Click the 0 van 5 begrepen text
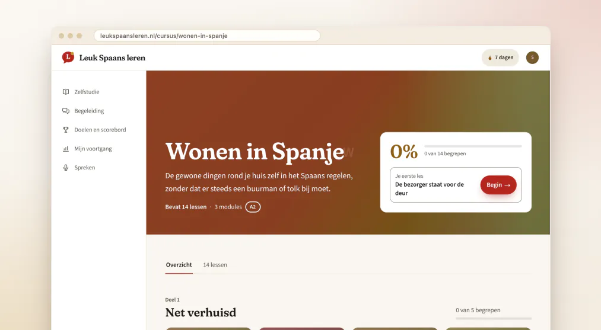The width and height of the screenshot is (601, 330). point(478,310)
